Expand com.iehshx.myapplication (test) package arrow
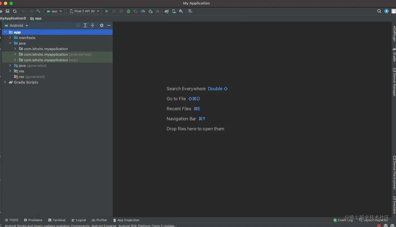This screenshot has height=227, width=396. click(15, 60)
